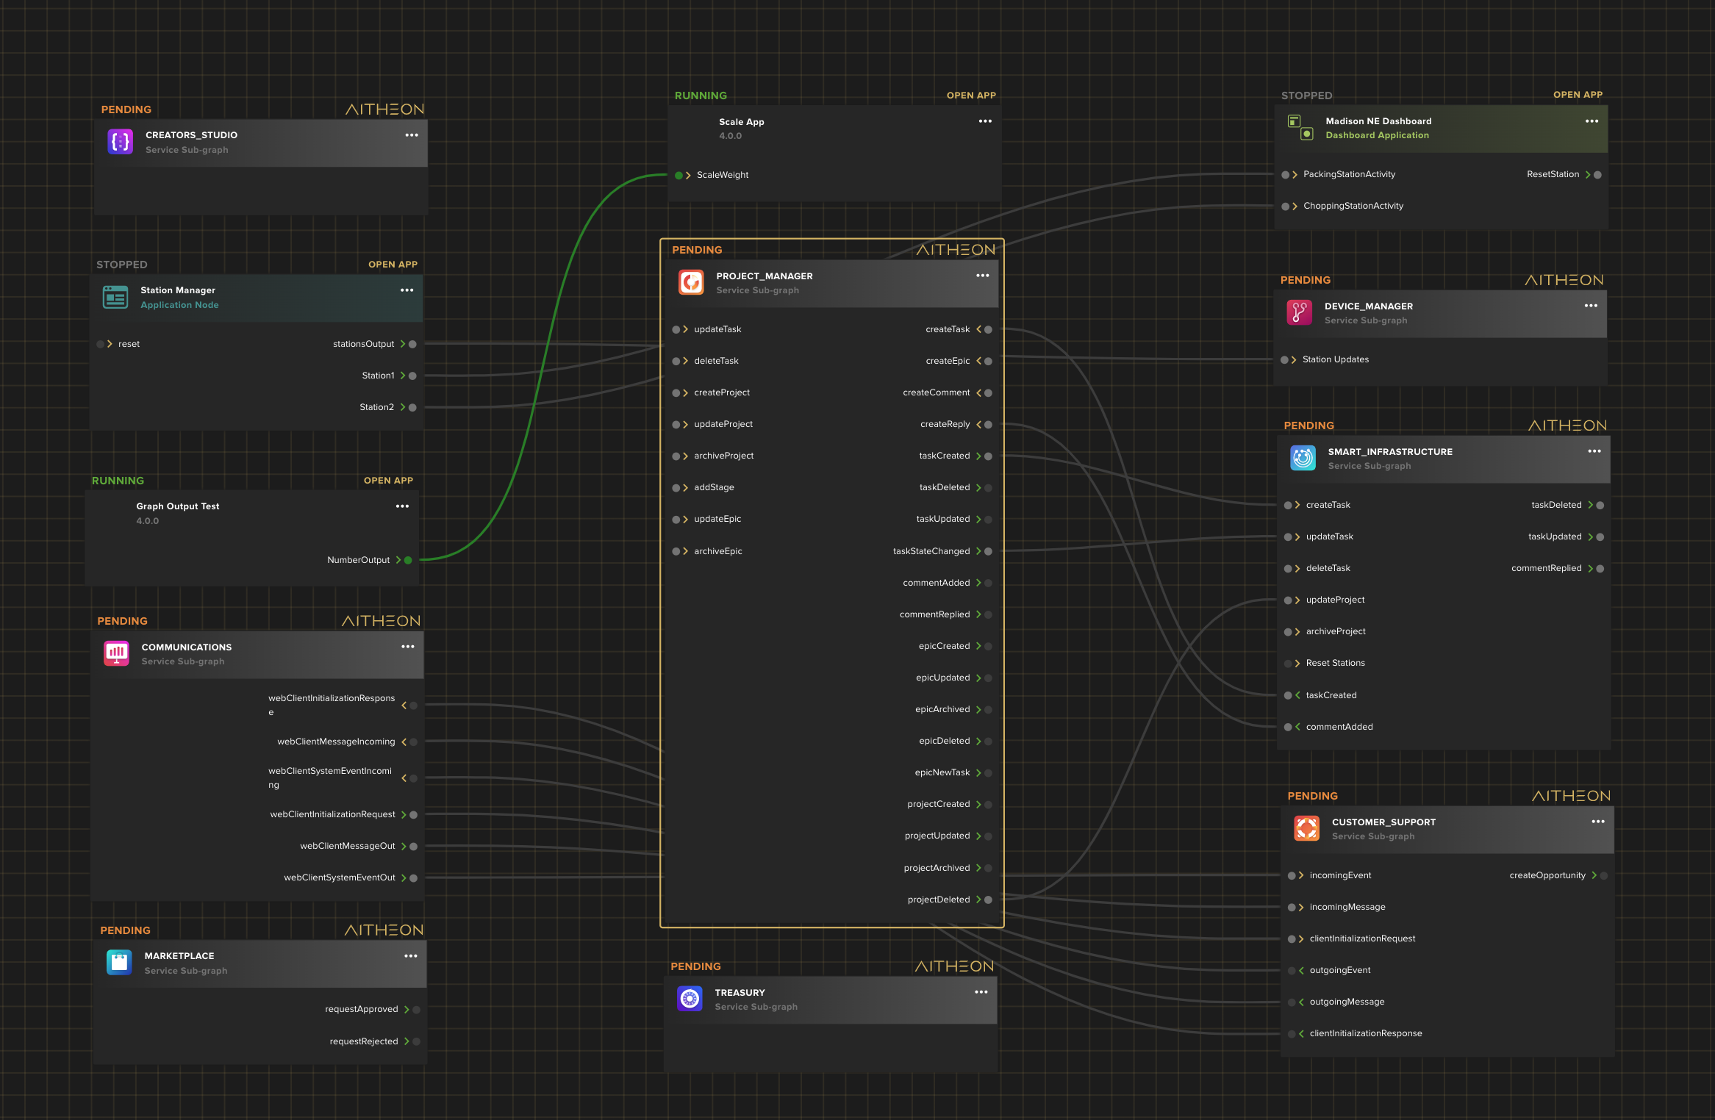The width and height of the screenshot is (1715, 1120).
Task: Click Open App on Scale App
Action: click(971, 96)
